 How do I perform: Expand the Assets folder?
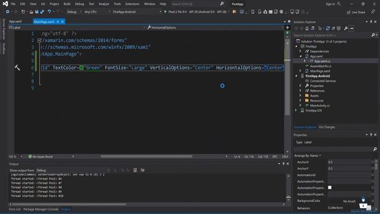click(x=300, y=96)
